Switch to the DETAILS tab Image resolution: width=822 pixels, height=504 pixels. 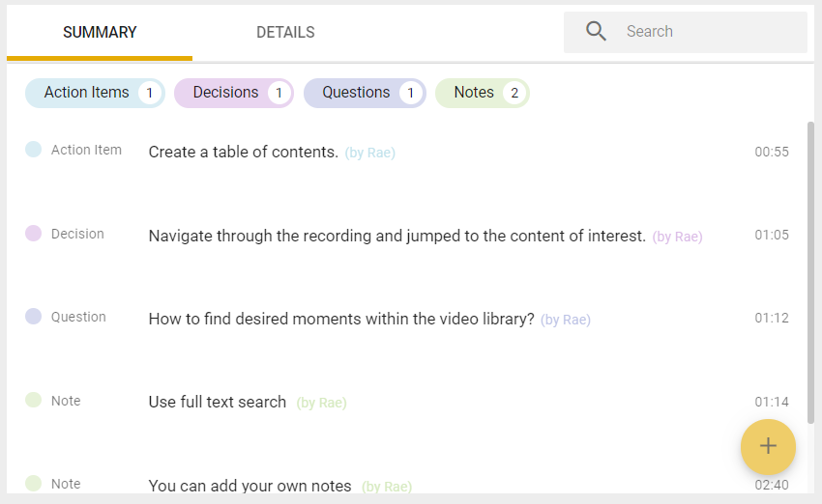pos(285,33)
